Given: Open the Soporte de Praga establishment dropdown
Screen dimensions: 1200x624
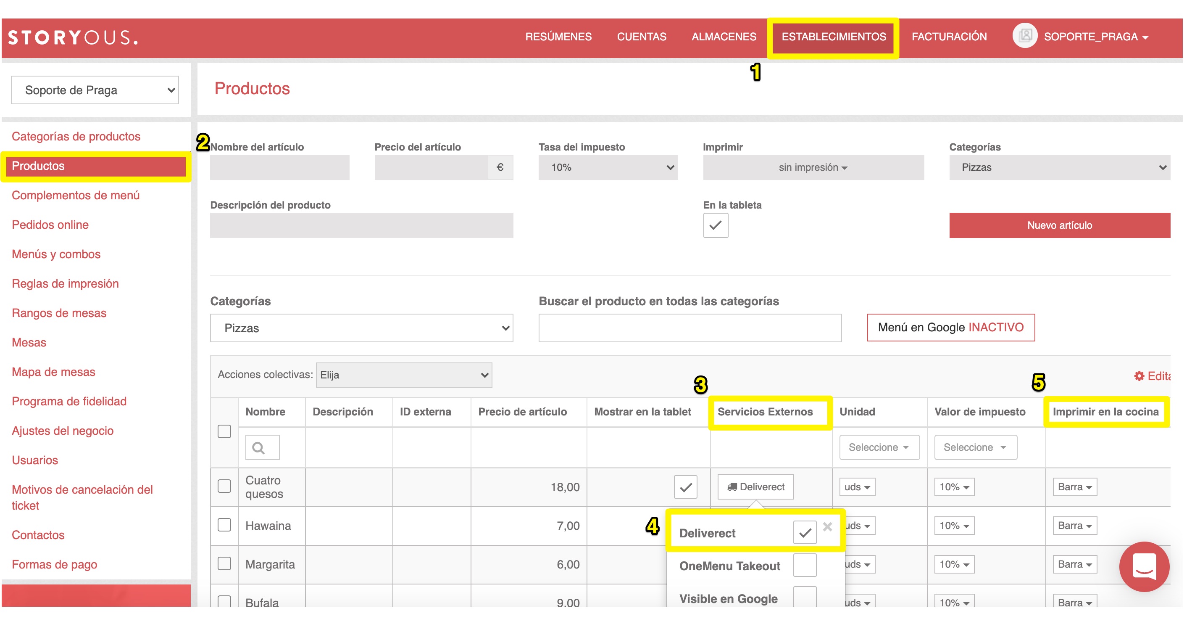Looking at the screenshot, I should (x=95, y=90).
